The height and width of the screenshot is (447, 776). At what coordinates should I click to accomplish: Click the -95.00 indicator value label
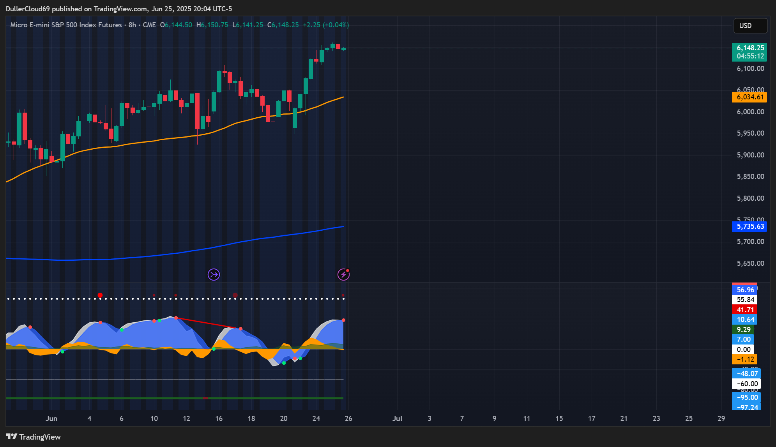746,398
